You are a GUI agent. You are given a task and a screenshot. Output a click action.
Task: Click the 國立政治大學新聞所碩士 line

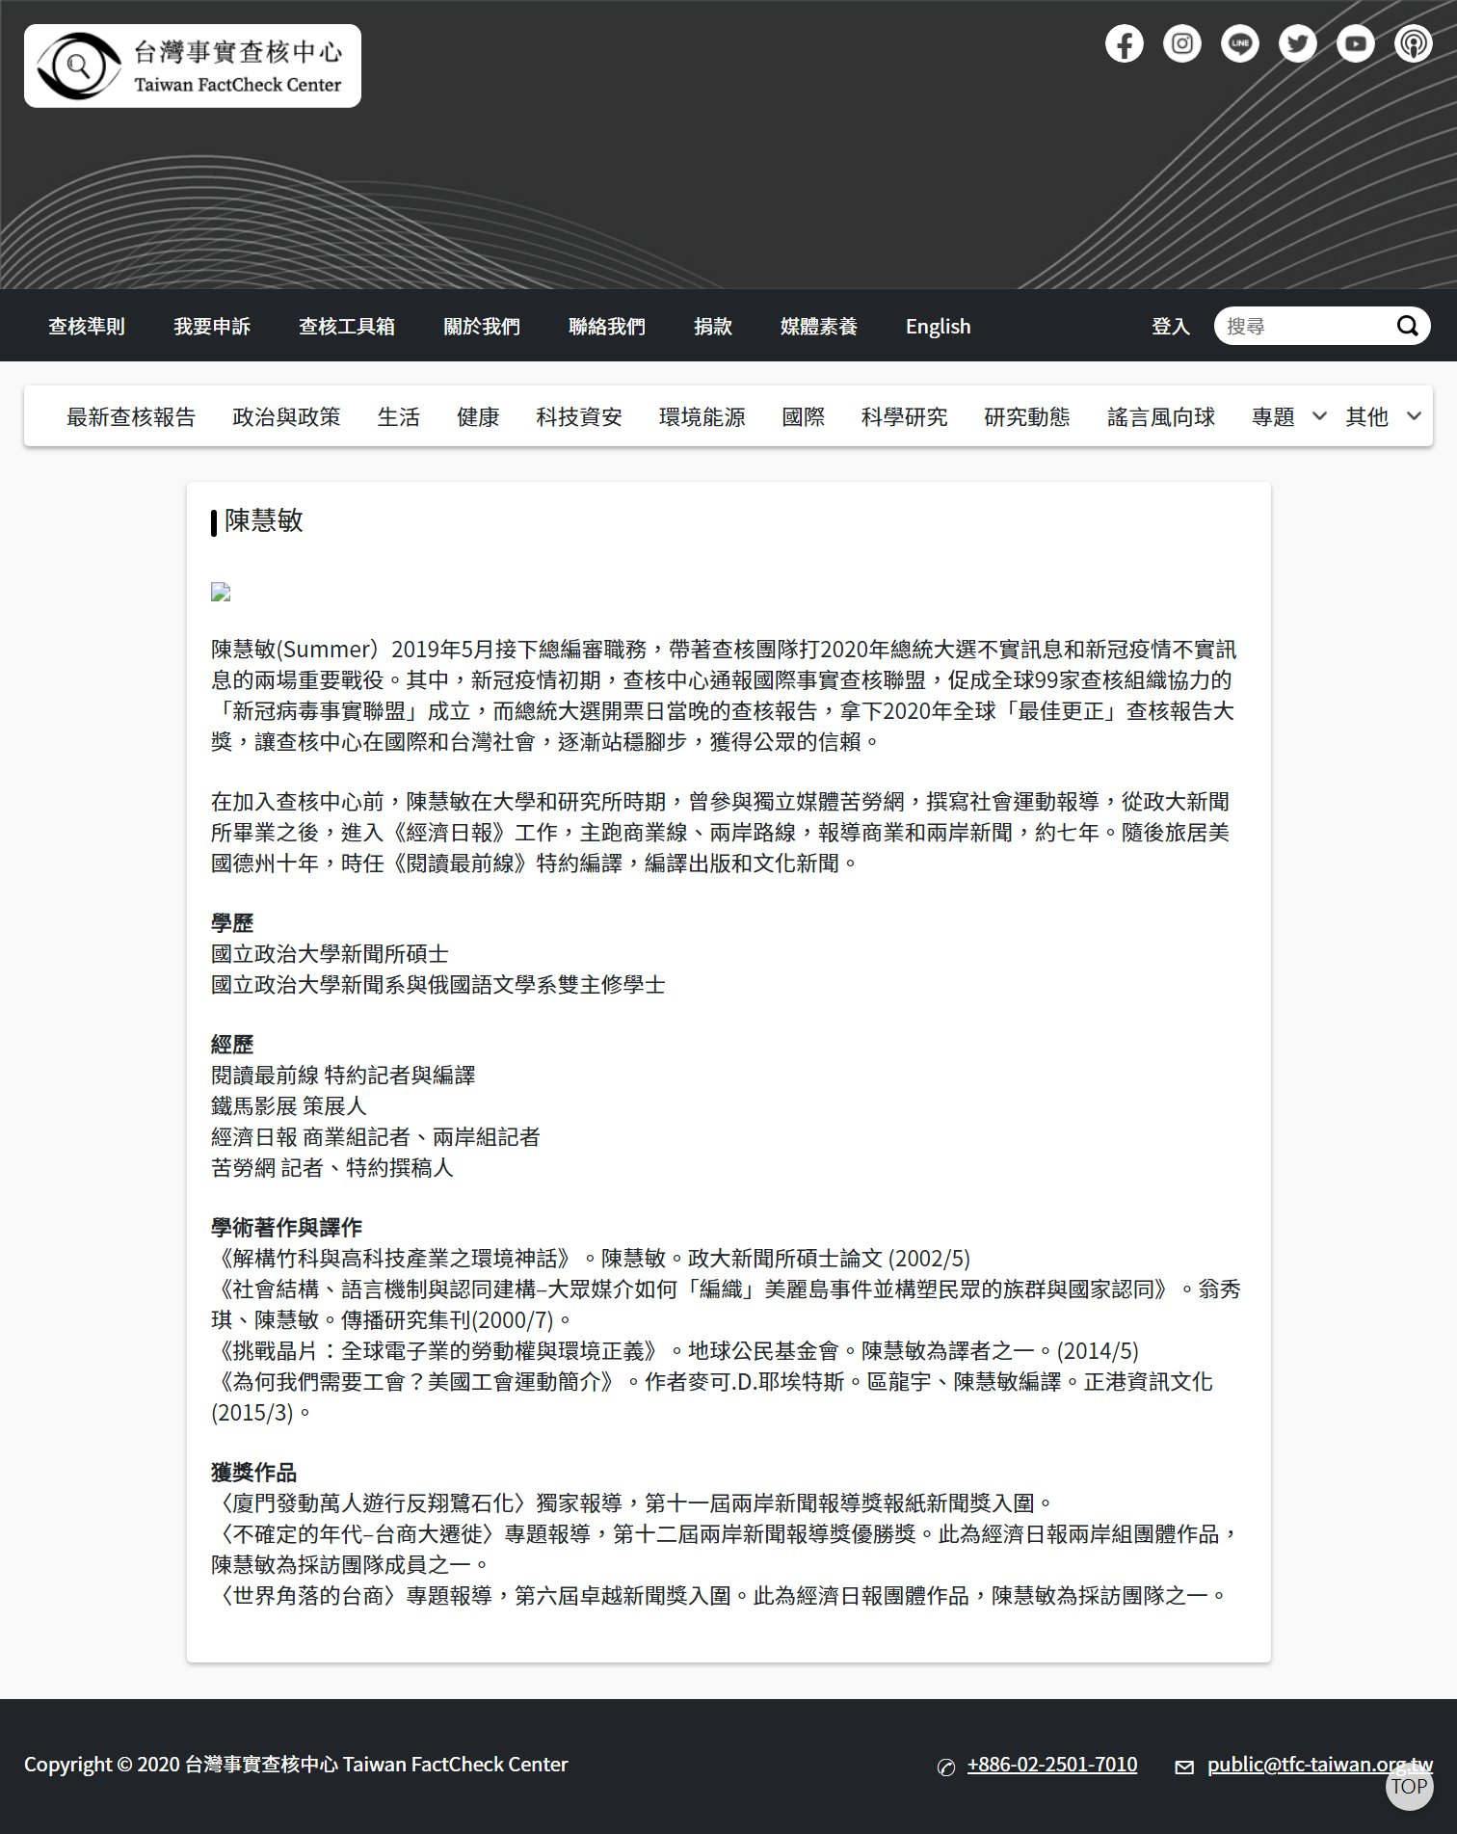[330, 953]
